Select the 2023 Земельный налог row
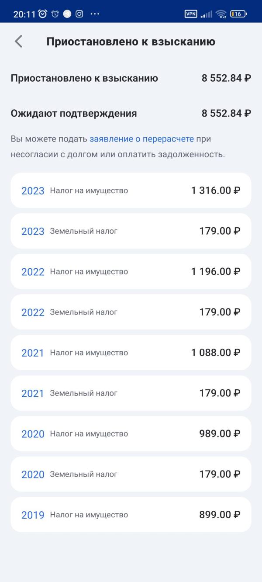Screen dimensions: 262x582 pos(131,231)
